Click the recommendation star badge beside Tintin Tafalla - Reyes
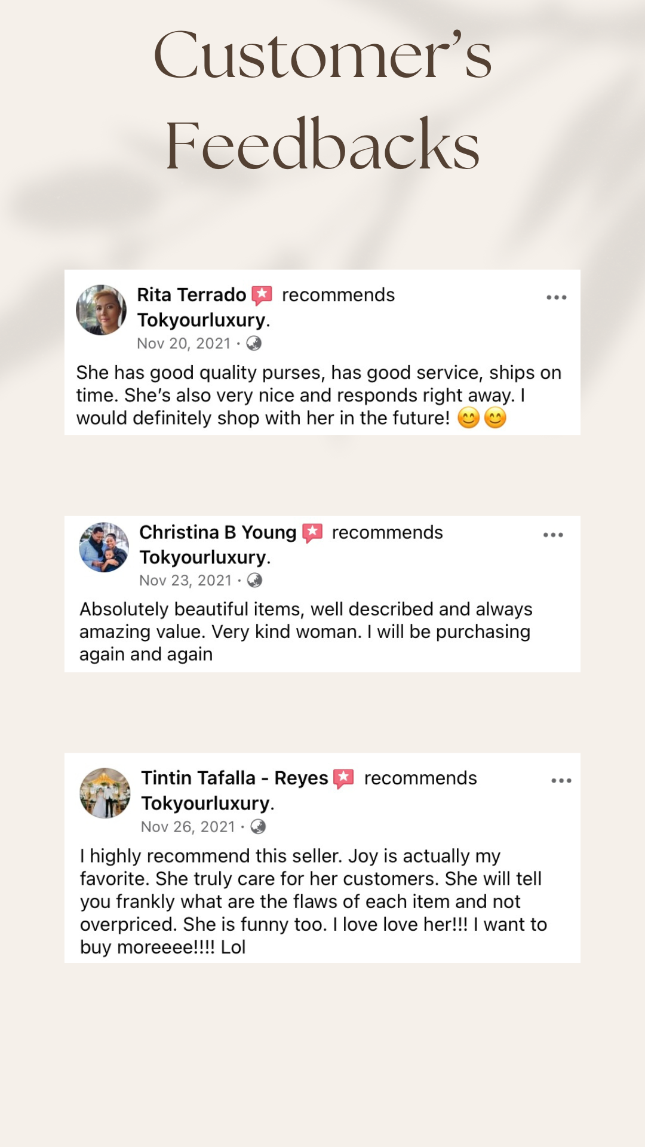 pos(343,778)
